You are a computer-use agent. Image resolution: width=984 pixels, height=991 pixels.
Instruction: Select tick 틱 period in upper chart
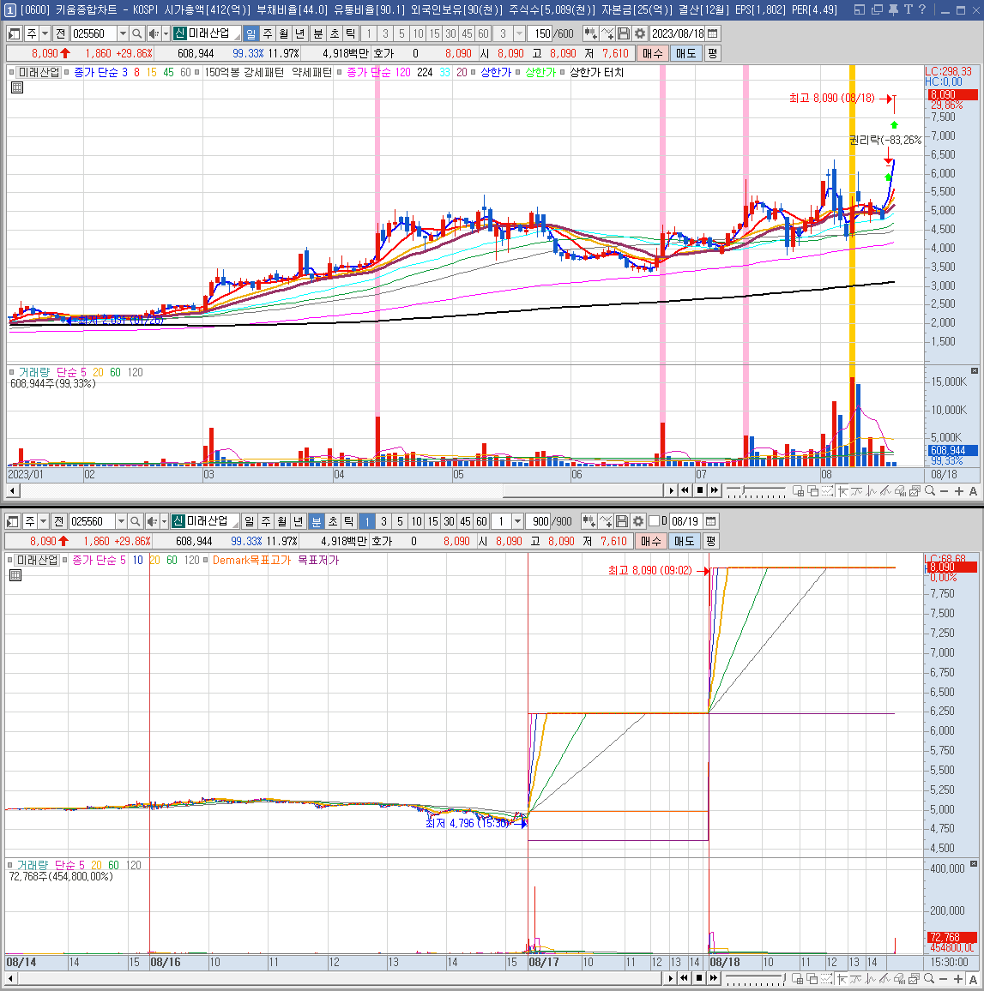[x=351, y=33]
